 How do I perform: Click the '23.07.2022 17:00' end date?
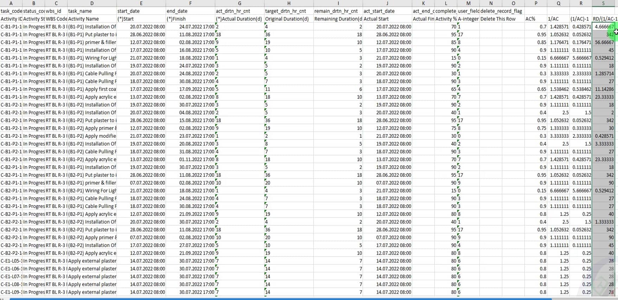tap(190, 136)
